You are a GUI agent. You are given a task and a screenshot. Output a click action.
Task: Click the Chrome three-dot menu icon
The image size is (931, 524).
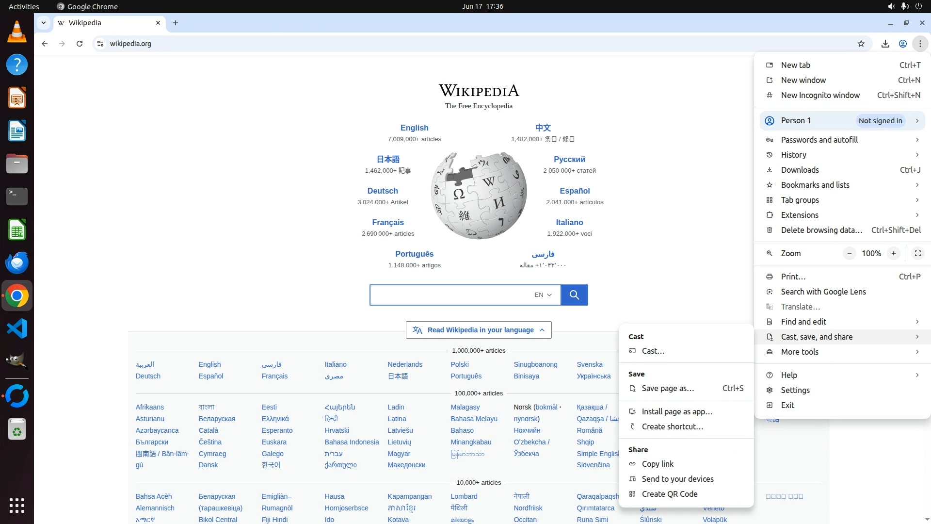(x=920, y=44)
